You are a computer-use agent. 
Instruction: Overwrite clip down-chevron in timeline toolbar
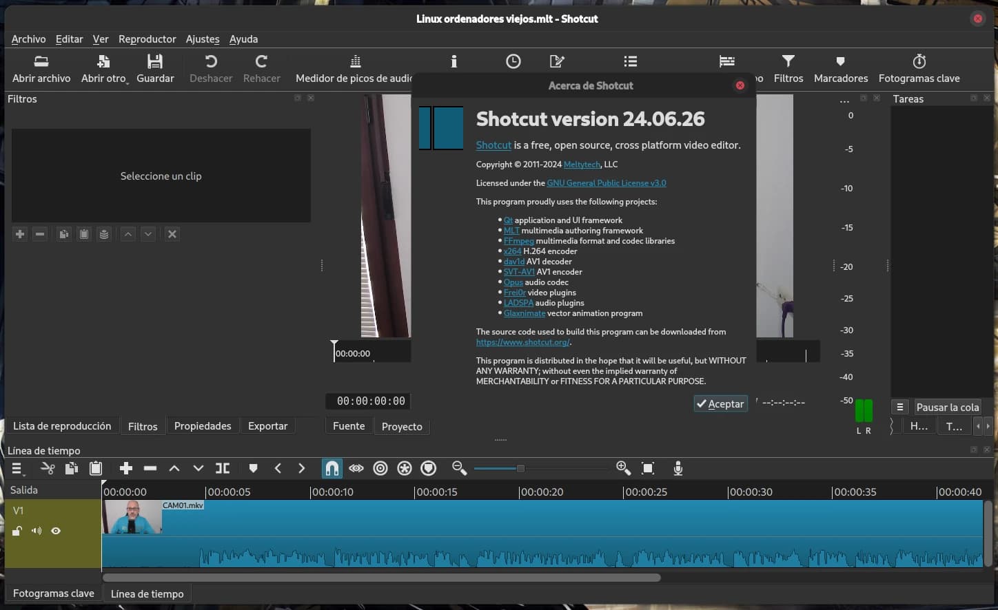198,468
